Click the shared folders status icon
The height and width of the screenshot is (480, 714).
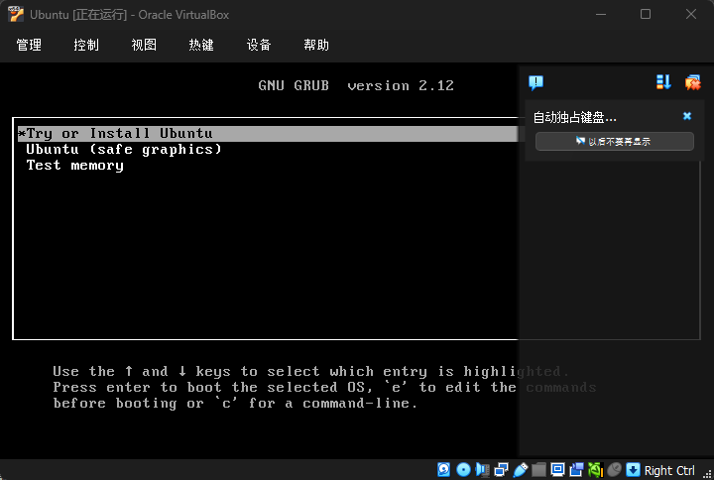538,470
